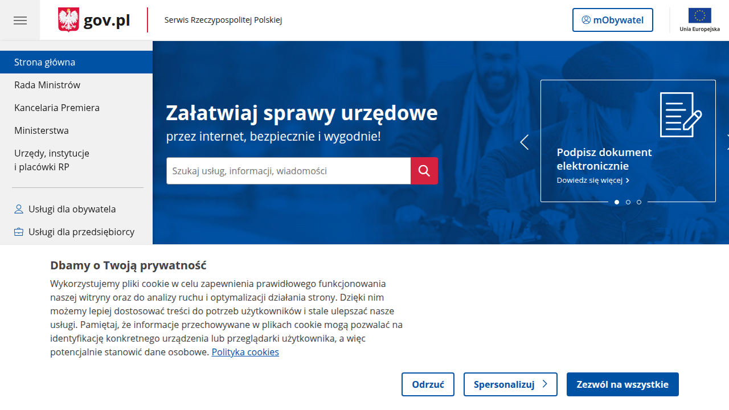Screen dimensions: 729x410
Task: Click the red search magnifier button
Action: (x=424, y=171)
